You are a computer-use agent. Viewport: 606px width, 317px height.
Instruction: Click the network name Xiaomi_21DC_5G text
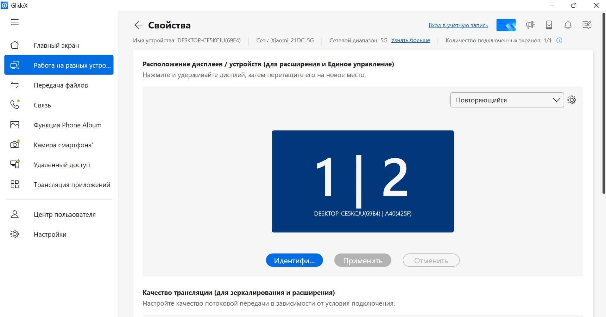click(x=292, y=40)
